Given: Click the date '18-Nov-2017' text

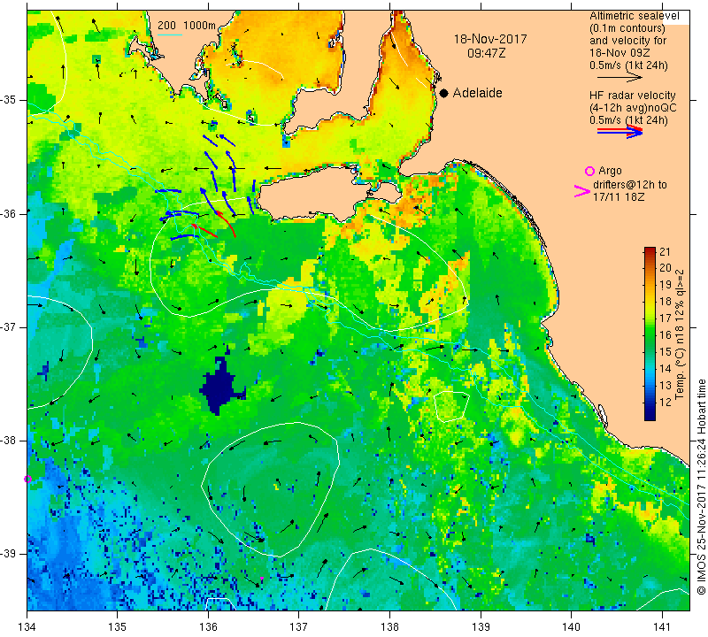Looking at the screenshot, I should point(490,39).
